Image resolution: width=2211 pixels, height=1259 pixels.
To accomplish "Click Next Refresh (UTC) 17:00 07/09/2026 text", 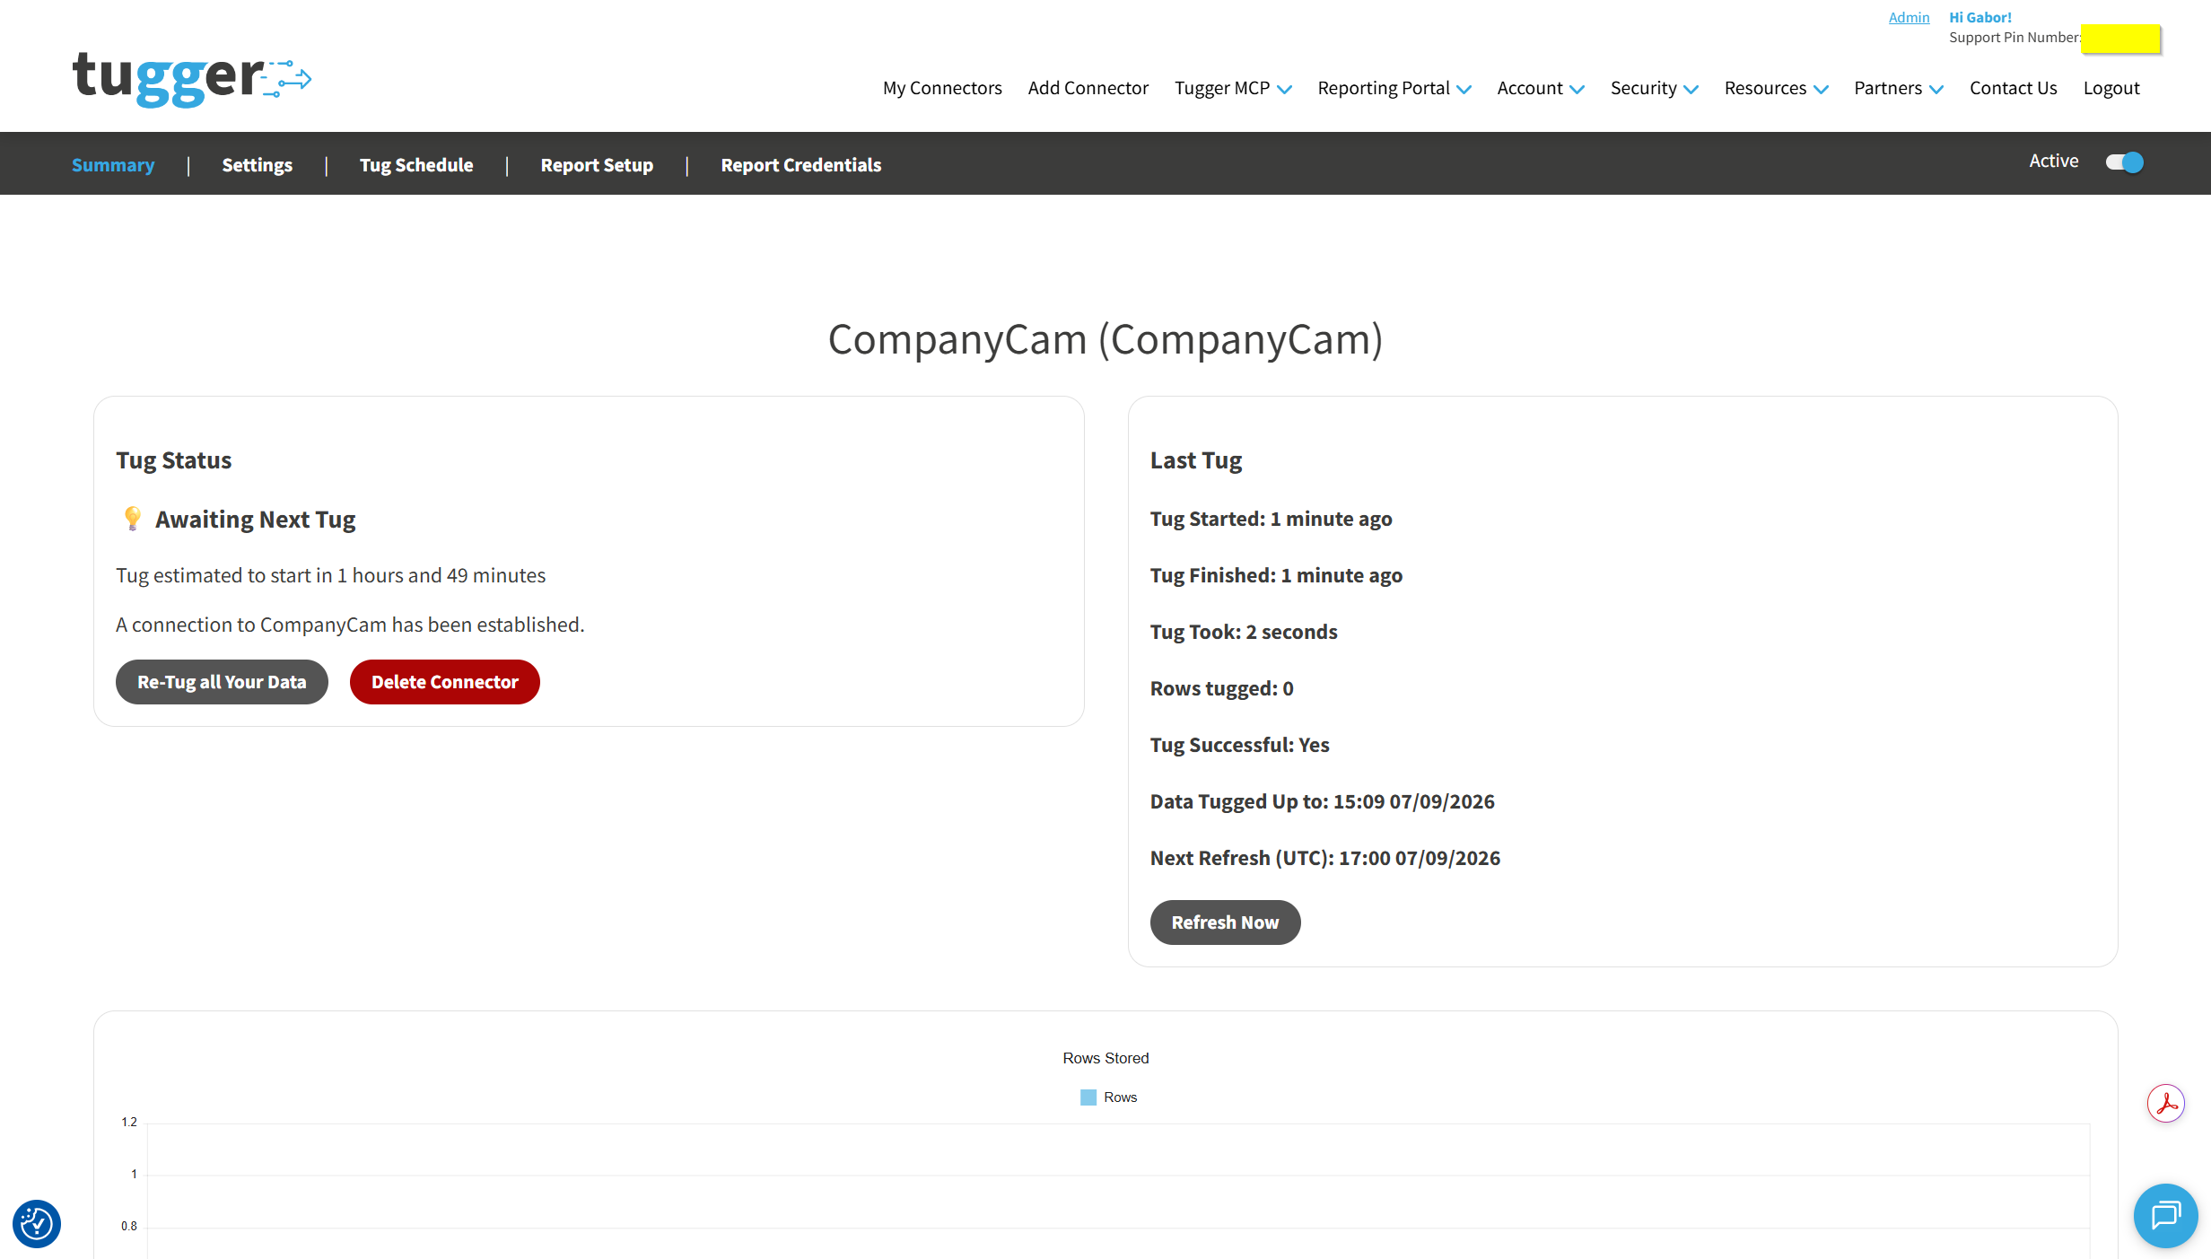I will point(1324,858).
